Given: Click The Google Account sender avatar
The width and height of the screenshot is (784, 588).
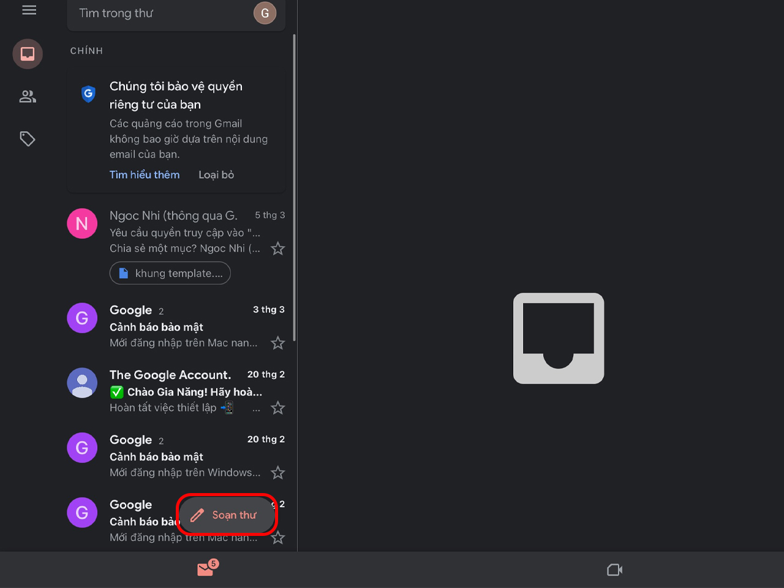Looking at the screenshot, I should click(82, 383).
